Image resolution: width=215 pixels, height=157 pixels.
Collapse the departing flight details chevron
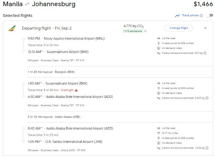tap(205, 28)
